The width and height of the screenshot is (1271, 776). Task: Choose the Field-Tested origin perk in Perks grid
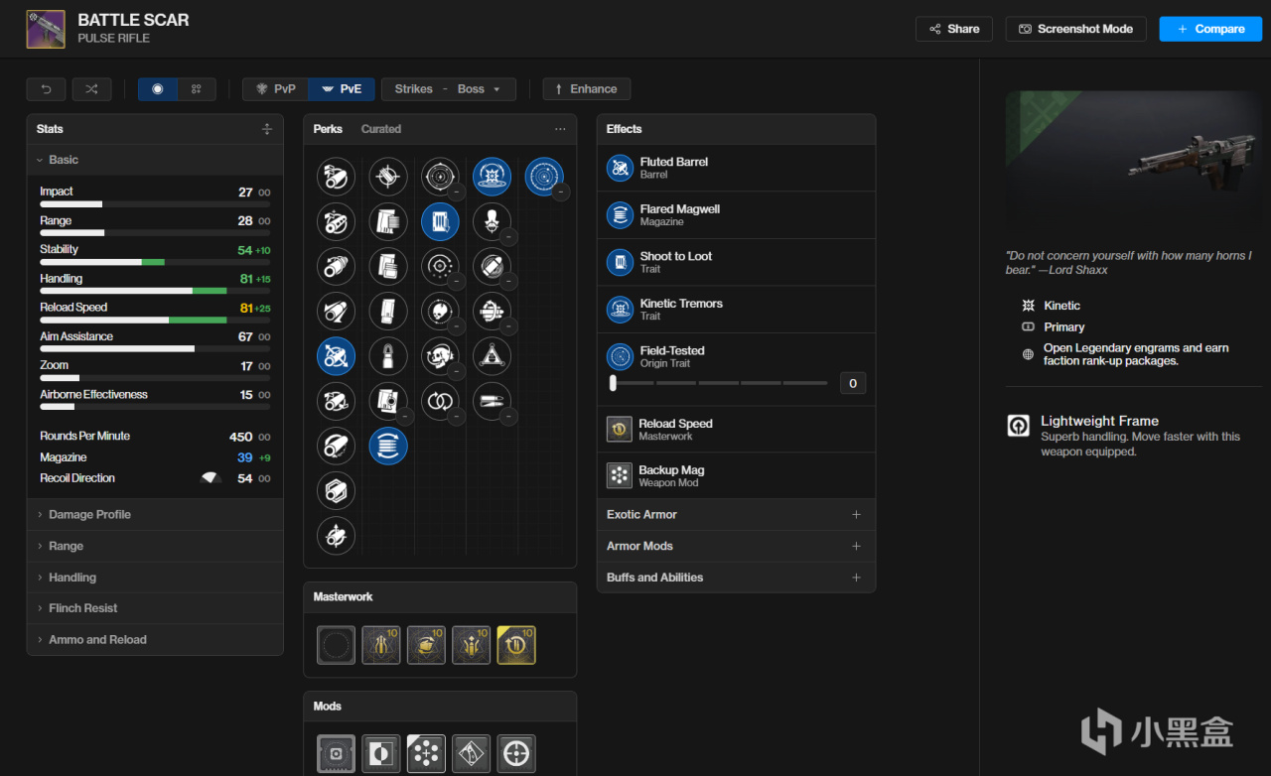544,177
